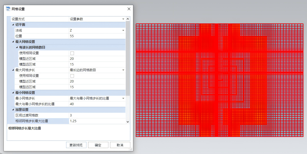Collapse the 最小网格设置 section
The width and height of the screenshot is (307, 154).
[13, 93]
